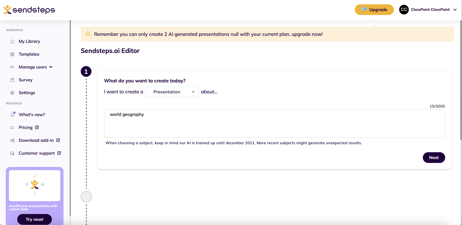Viewport: 462px width, 225px height.
Task: Select the autofill promo thumbnail image
Action: (34, 186)
